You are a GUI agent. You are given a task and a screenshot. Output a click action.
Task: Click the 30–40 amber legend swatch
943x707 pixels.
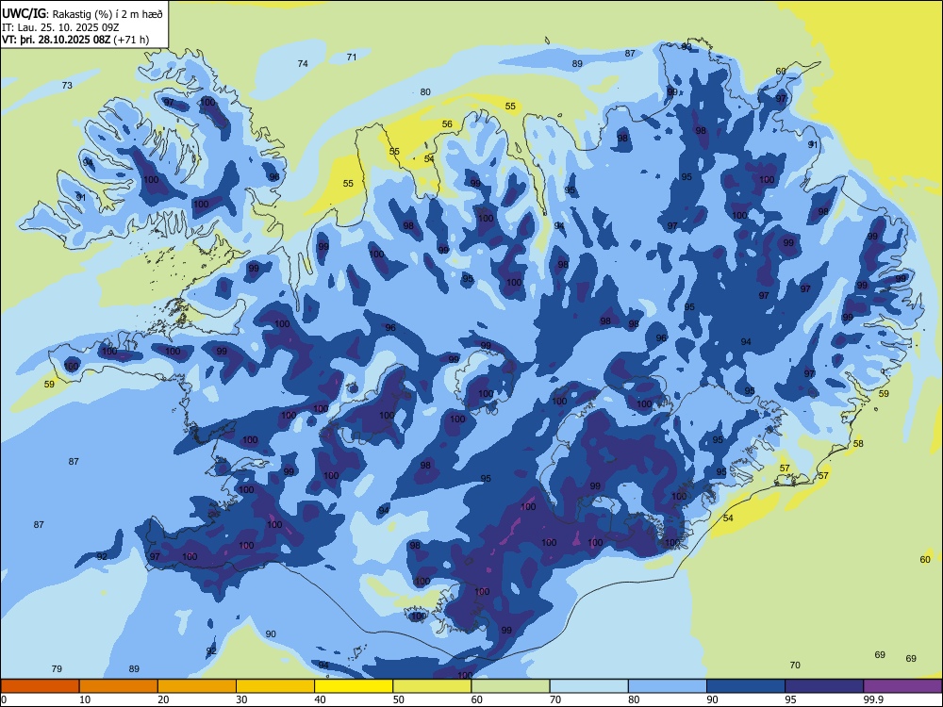(x=275, y=686)
